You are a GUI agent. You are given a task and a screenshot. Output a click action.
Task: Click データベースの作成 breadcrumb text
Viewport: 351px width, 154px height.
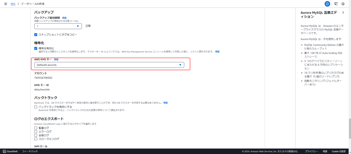coord(32,4)
